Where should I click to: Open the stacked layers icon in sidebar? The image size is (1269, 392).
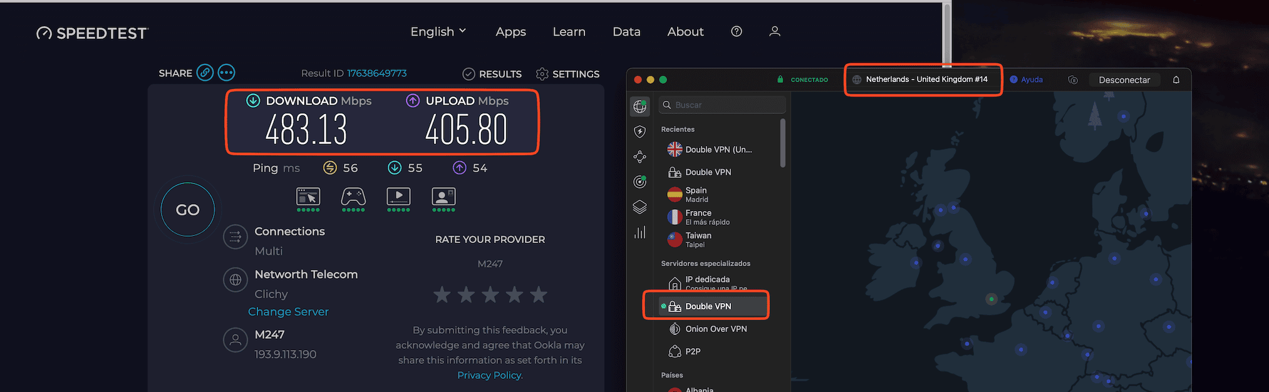coord(640,207)
